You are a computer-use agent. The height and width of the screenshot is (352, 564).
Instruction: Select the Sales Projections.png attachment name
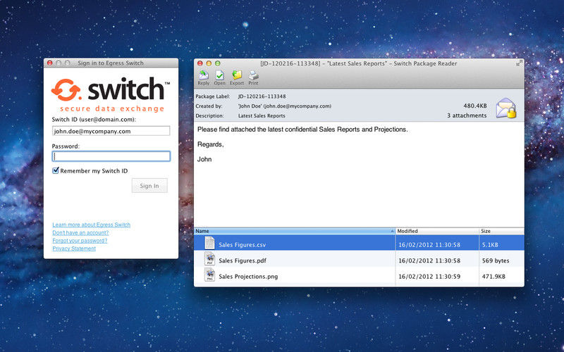click(248, 277)
